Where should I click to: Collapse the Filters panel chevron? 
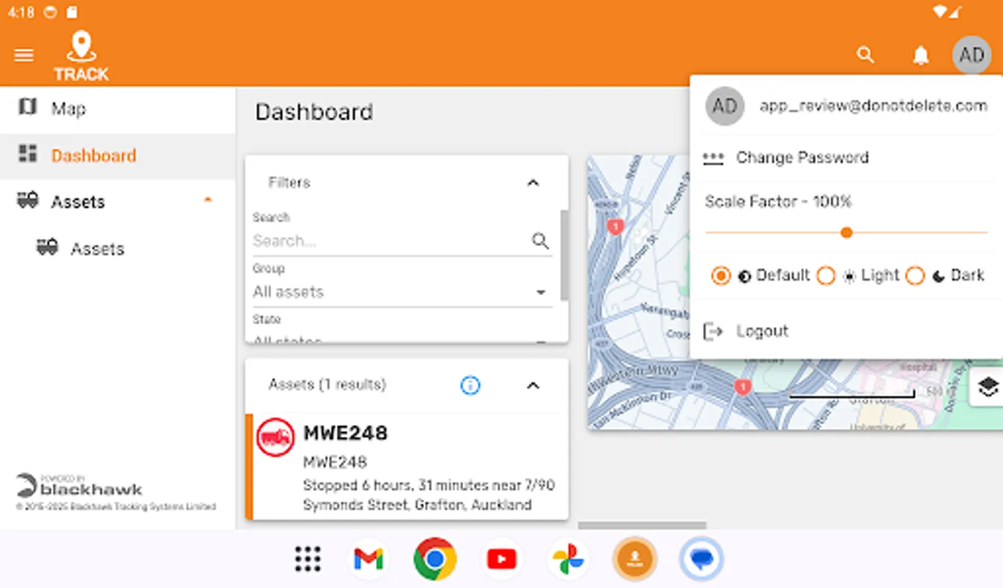point(533,182)
